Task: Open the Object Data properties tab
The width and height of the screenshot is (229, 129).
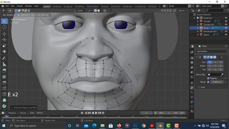Action: click(x=192, y=106)
